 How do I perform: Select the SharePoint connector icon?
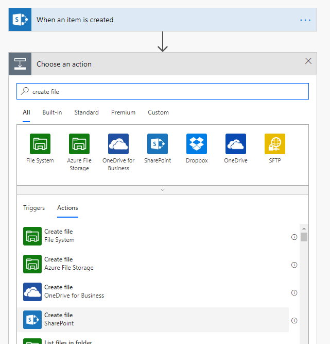point(158,144)
